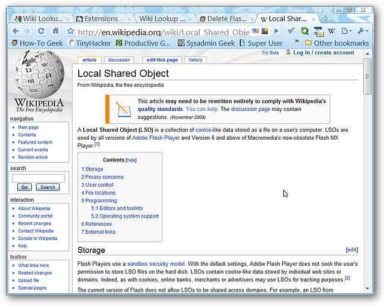Click the vertical scrollbar thumb
The width and height of the screenshot is (385, 306).
368,76
